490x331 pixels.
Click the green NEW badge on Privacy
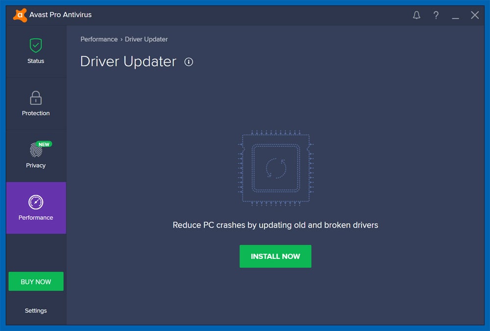44,144
